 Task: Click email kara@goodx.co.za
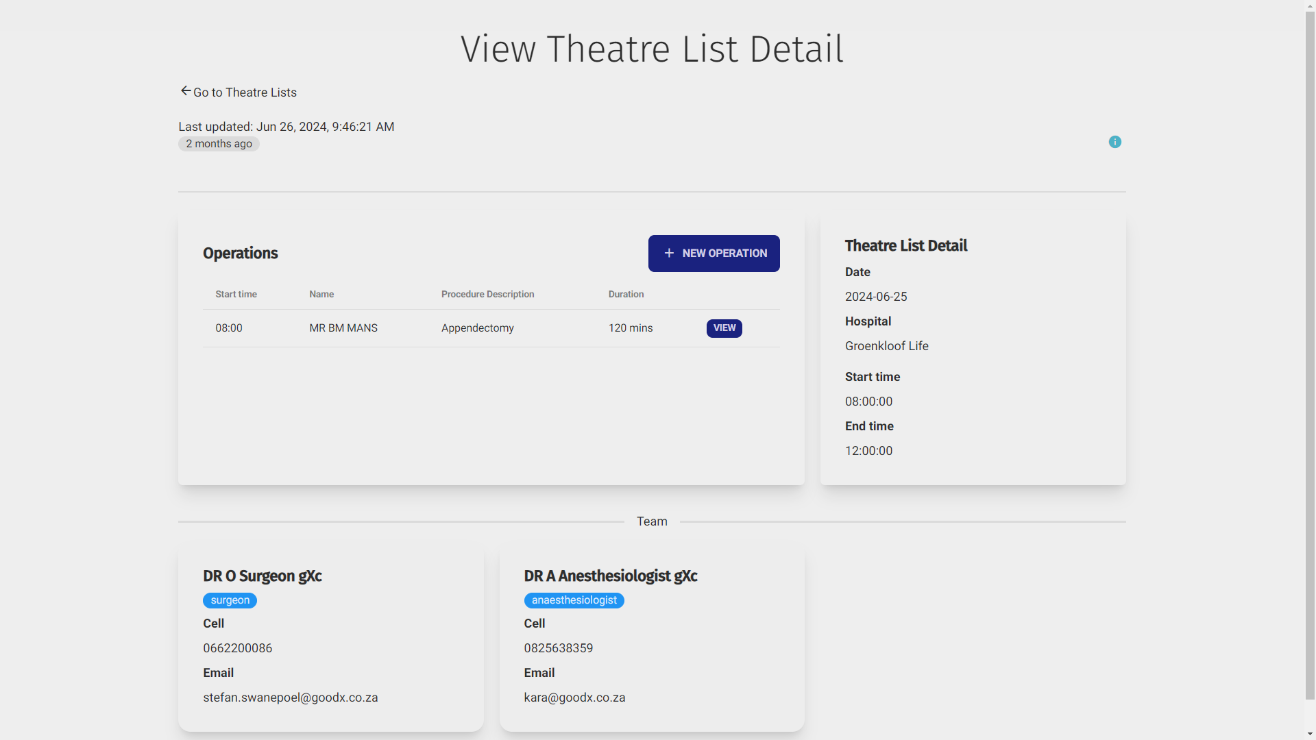point(574,698)
